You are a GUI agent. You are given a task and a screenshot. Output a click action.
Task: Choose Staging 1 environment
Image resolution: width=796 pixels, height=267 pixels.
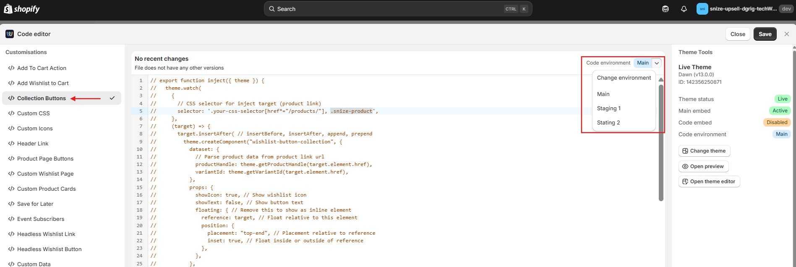coord(608,109)
